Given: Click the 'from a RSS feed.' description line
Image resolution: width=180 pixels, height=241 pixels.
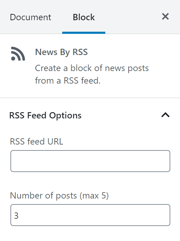Looking at the screenshot, I should click(68, 80).
